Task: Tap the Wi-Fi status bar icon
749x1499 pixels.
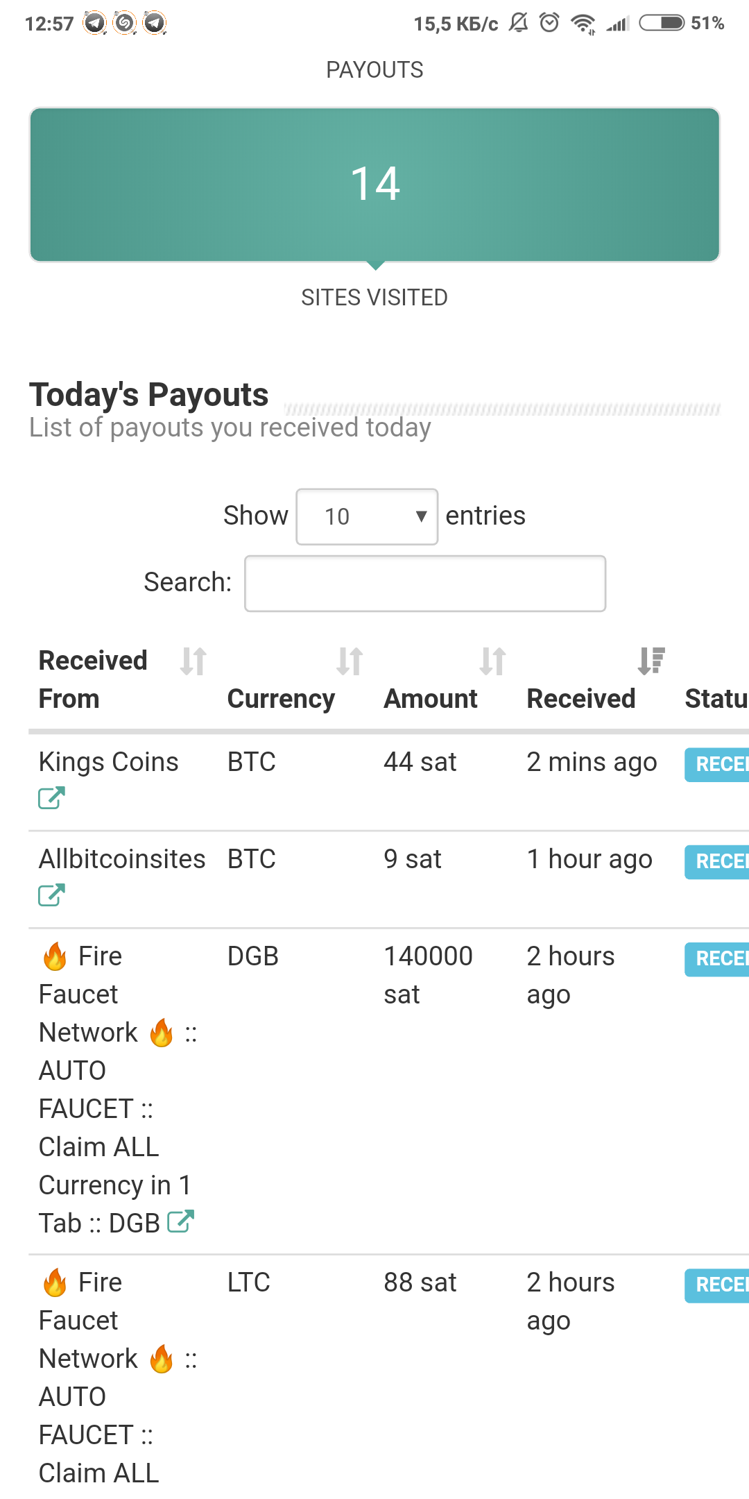Action: point(583,24)
